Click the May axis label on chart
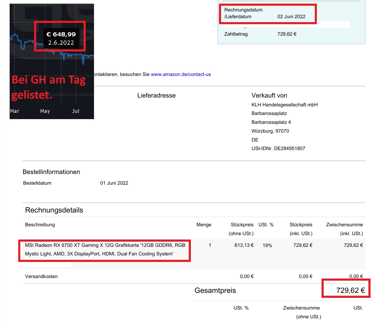The height and width of the screenshot is (322, 383). (45, 111)
